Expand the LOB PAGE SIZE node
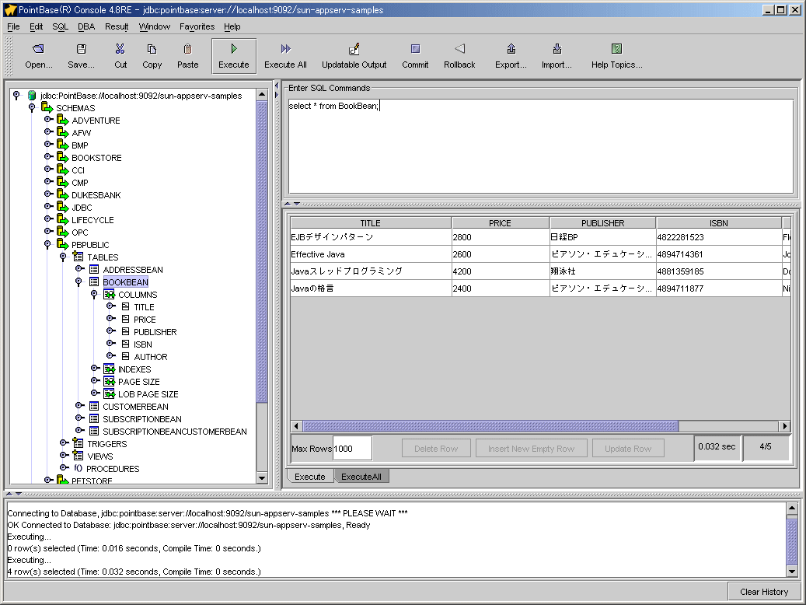Image resolution: width=806 pixels, height=605 pixels. pos(95,393)
